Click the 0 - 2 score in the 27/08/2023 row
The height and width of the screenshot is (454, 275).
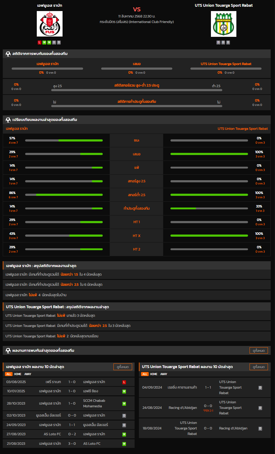[x=72, y=434]
